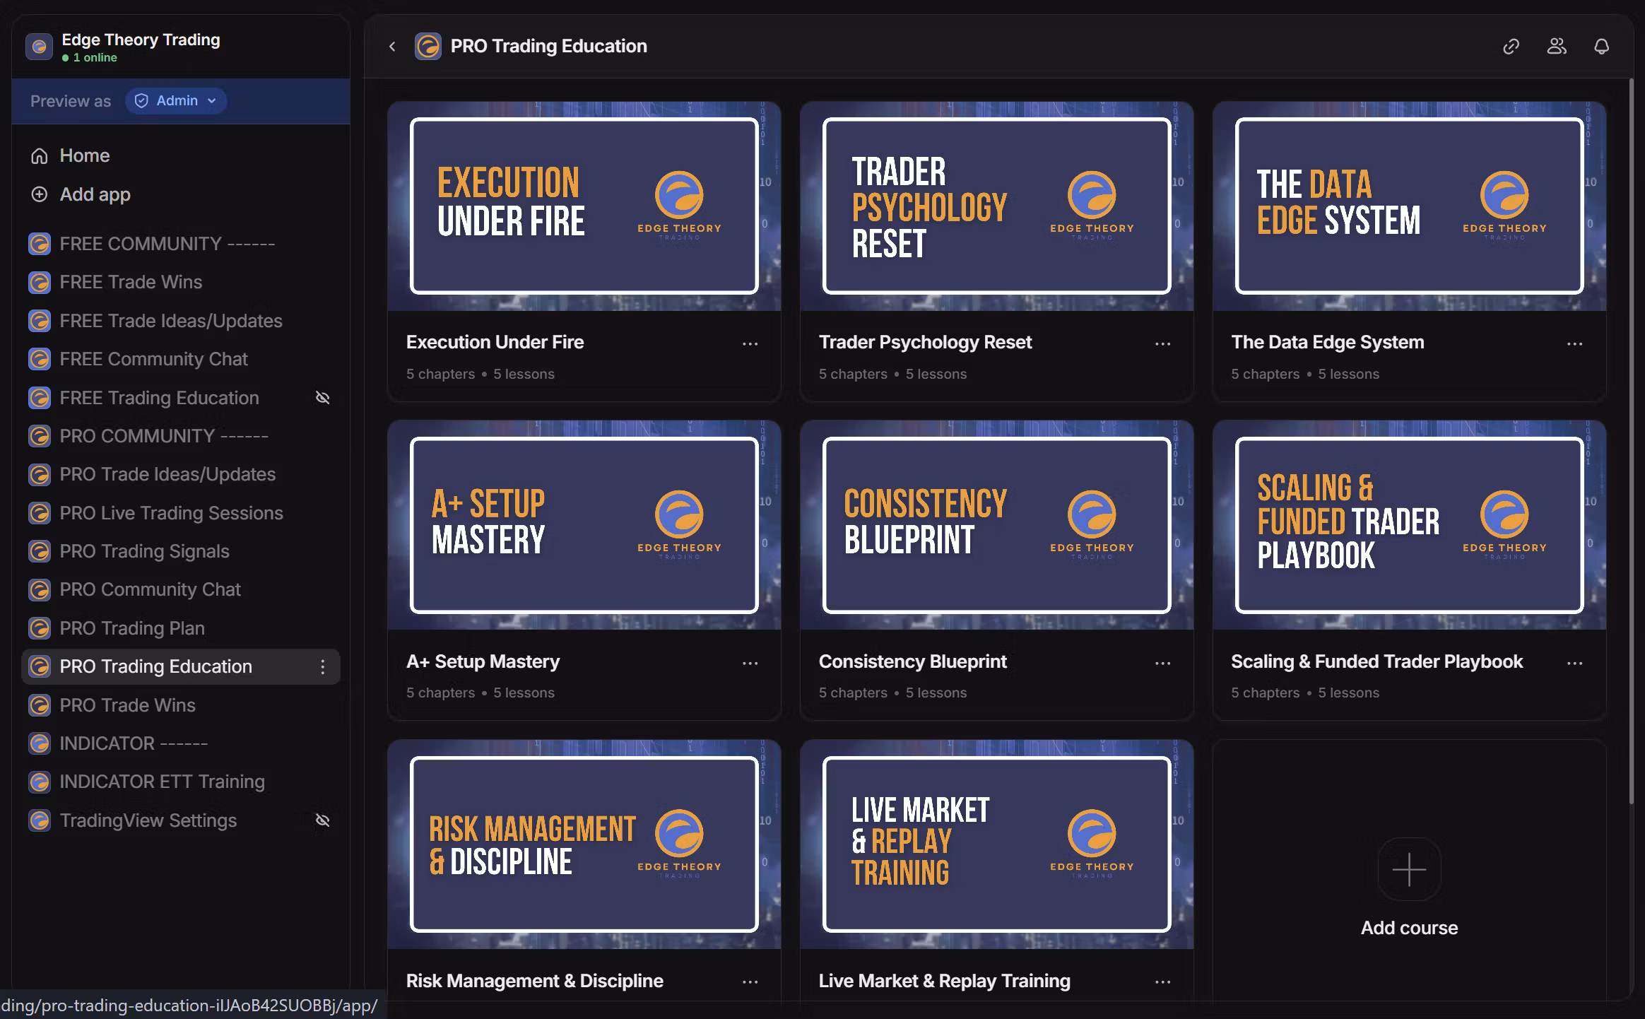Click the PRO Trading Signals app icon
1645x1019 pixels.
pos(40,551)
